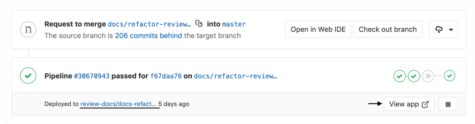Open docs/refactor-review branch link in pipeline row
The height and width of the screenshot is (124, 475).
point(235,76)
